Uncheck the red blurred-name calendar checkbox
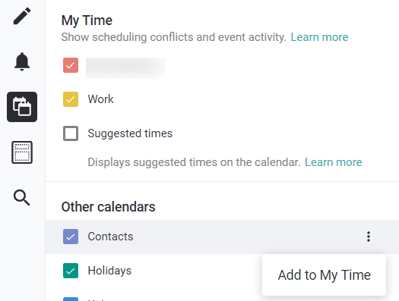 [x=71, y=65]
